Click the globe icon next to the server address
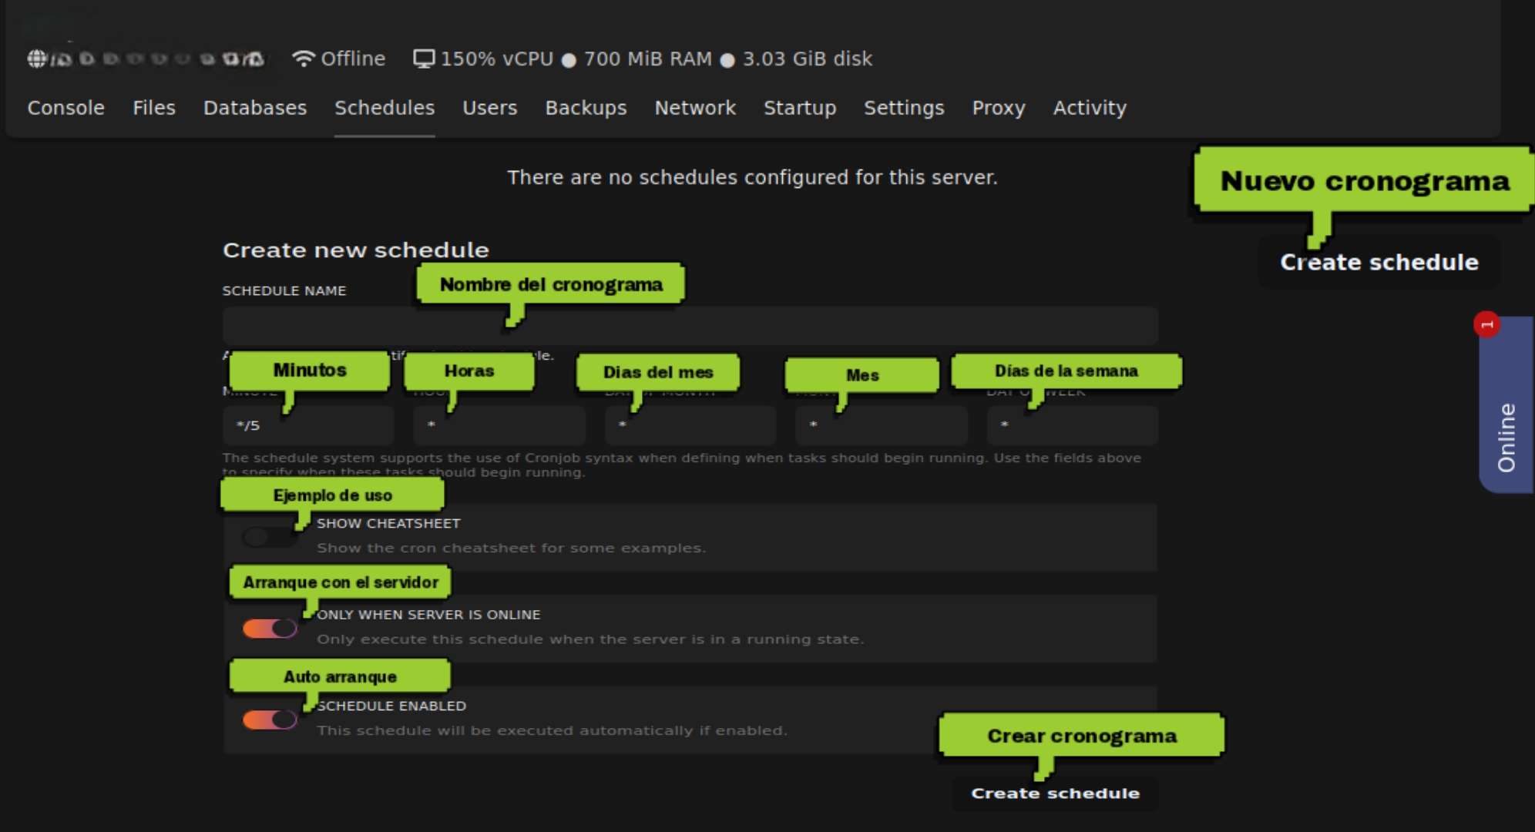Viewport: 1535px width, 832px height. (36, 59)
